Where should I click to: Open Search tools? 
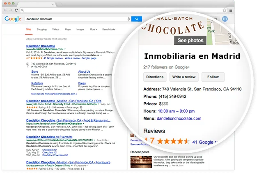tap(109, 30)
